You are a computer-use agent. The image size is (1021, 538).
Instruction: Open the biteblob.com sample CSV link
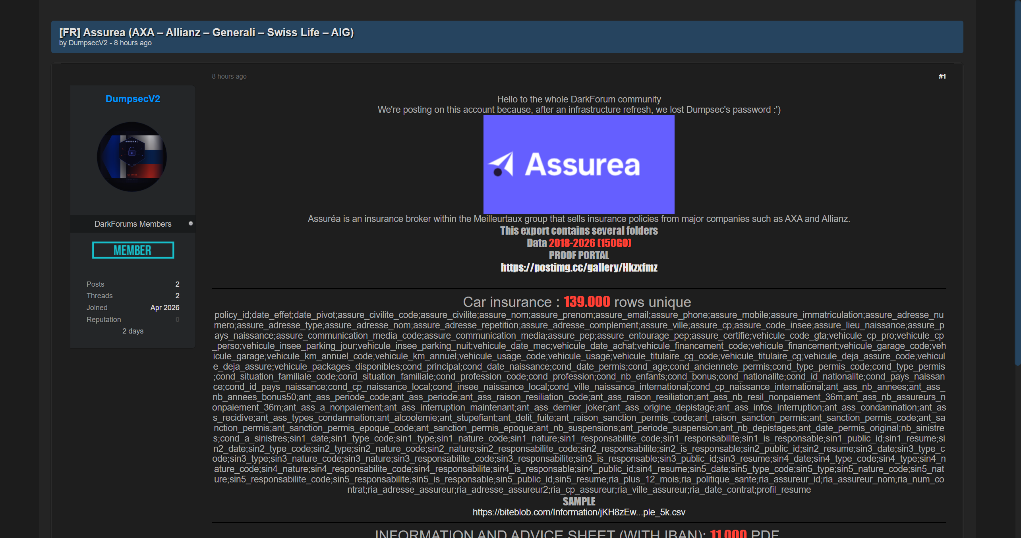[x=578, y=512]
